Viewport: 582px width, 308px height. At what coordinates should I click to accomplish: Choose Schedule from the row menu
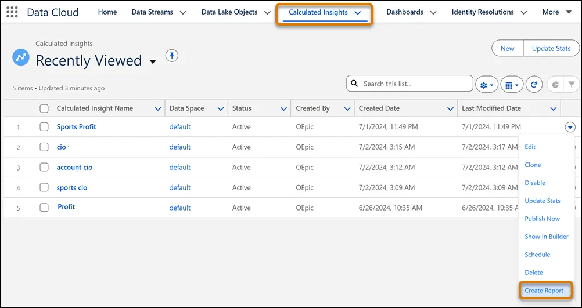pos(537,255)
